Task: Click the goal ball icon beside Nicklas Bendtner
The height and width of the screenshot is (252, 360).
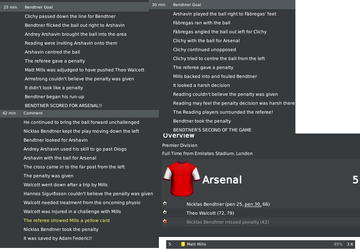Action: (x=165, y=203)
